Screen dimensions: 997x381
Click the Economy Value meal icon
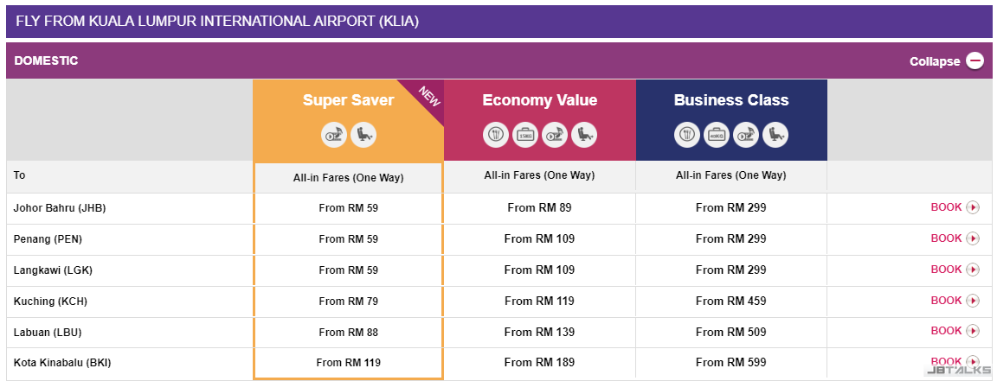(496, 134)
